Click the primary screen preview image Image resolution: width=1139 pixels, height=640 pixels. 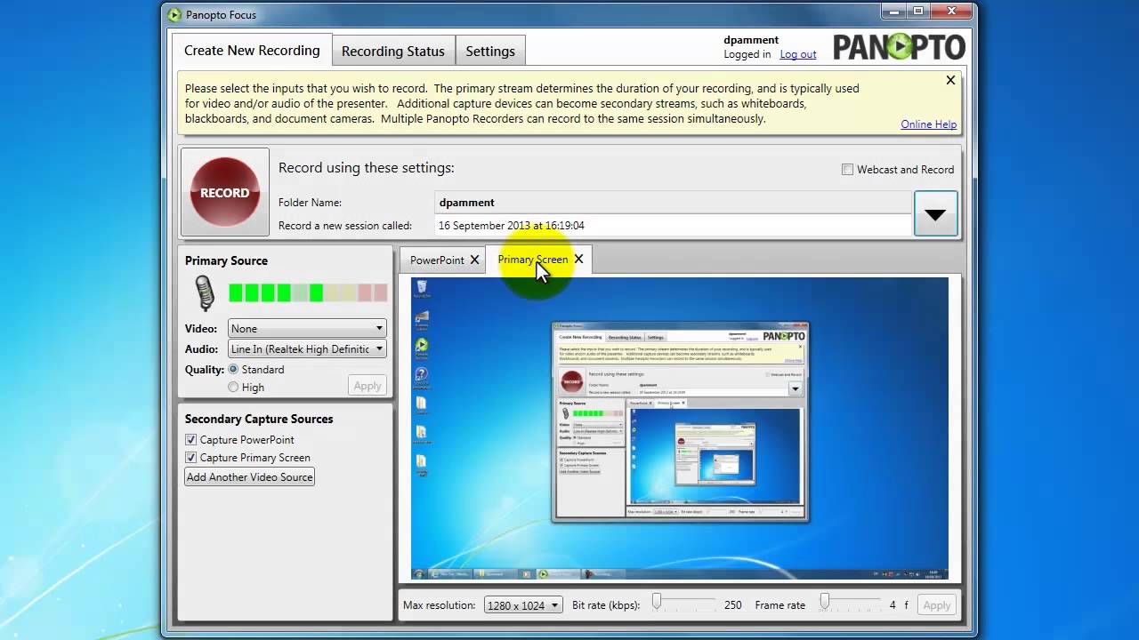680,428
